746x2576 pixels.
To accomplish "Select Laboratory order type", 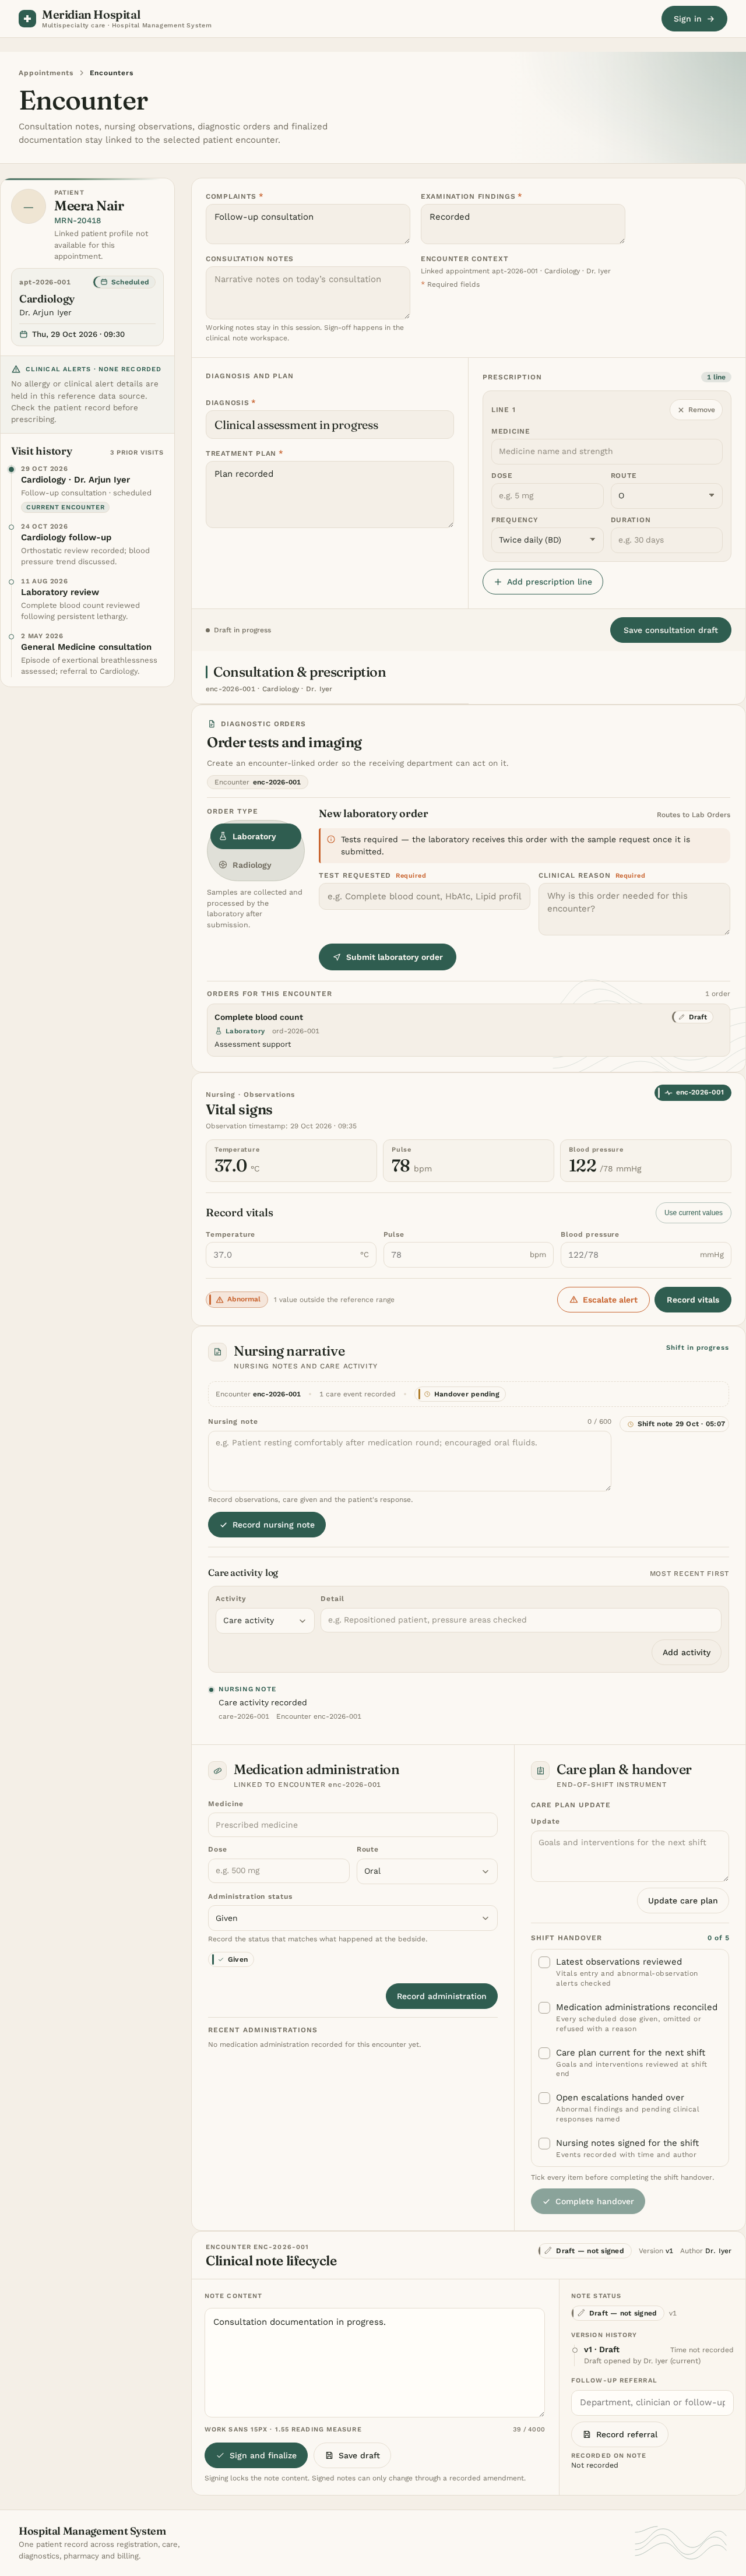I will click(256, 836).
